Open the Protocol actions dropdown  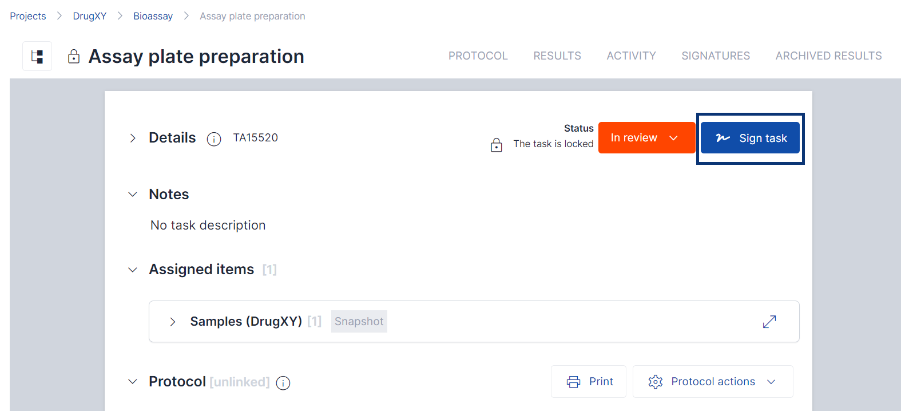[x=712, y=382]
